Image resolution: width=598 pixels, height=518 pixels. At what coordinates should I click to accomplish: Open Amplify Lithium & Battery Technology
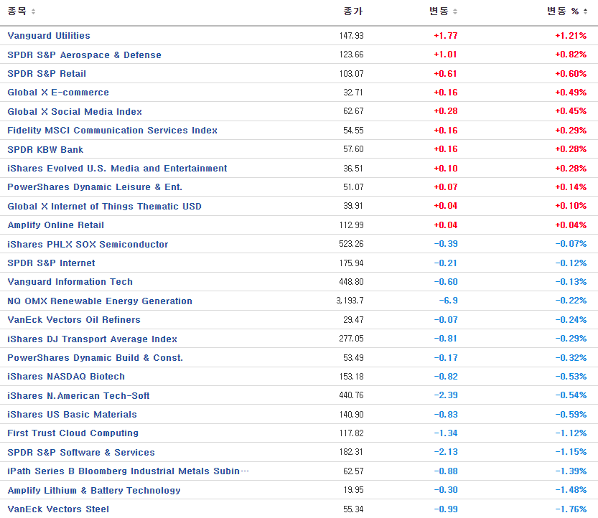point(94,490)
